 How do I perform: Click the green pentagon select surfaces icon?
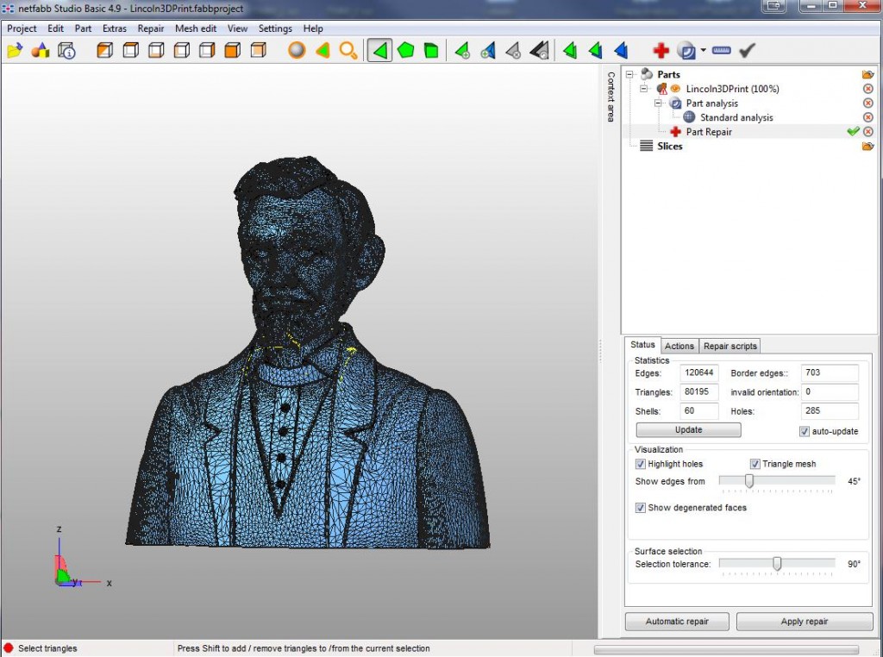tap(404, 51)
